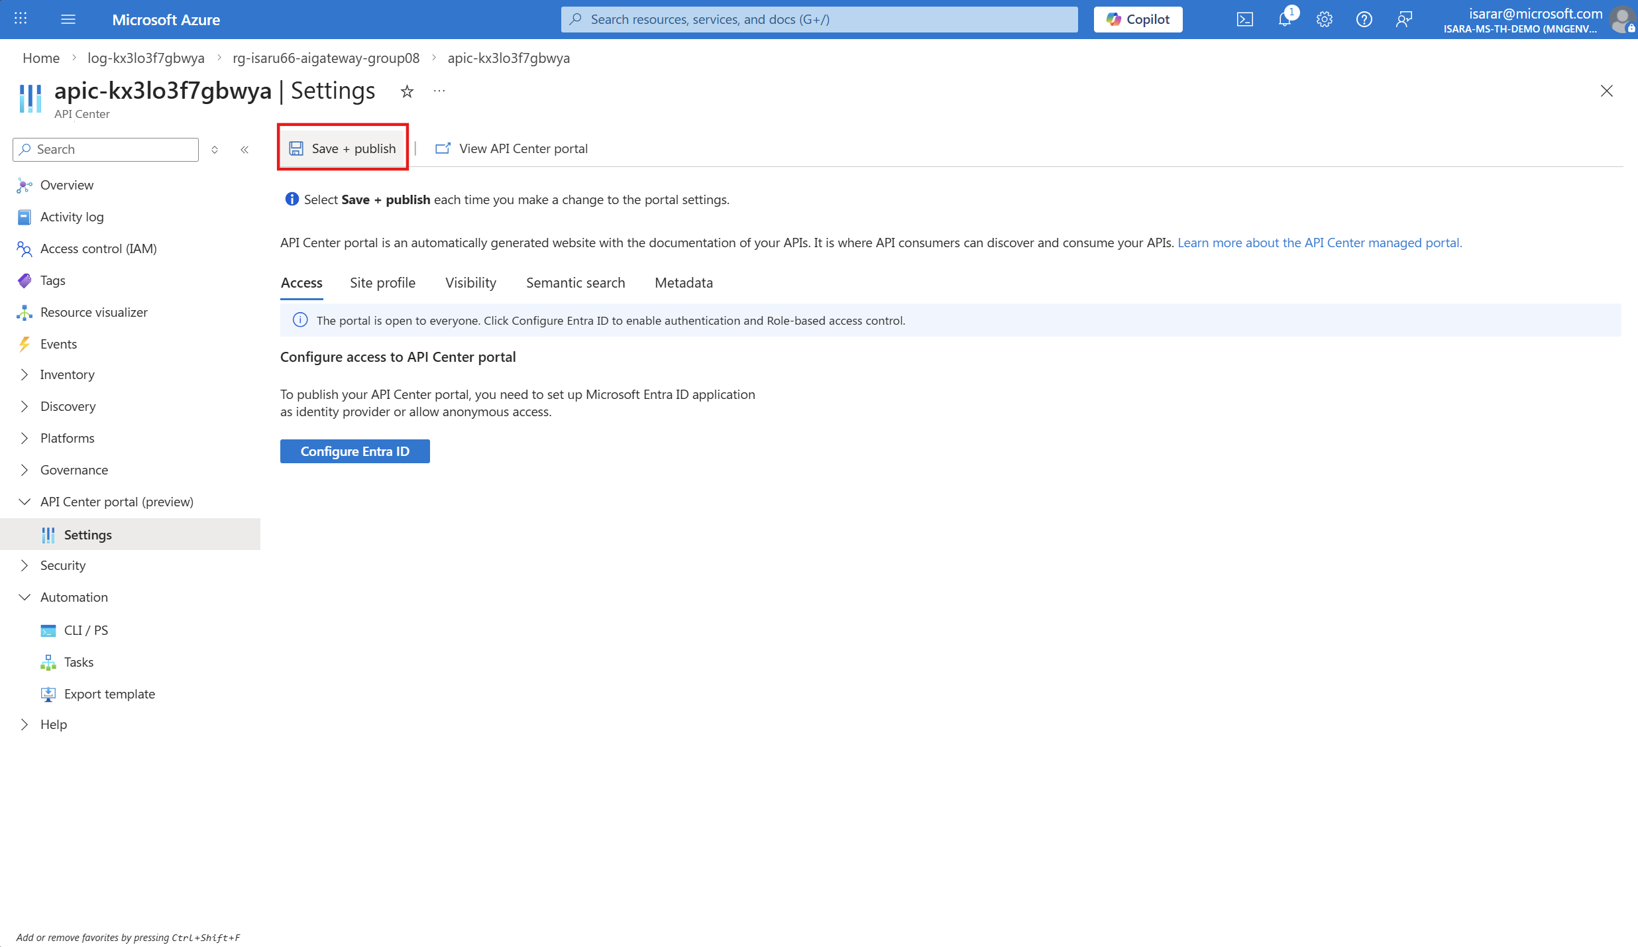Open Copilot from the top bar

coord(1138,19)
